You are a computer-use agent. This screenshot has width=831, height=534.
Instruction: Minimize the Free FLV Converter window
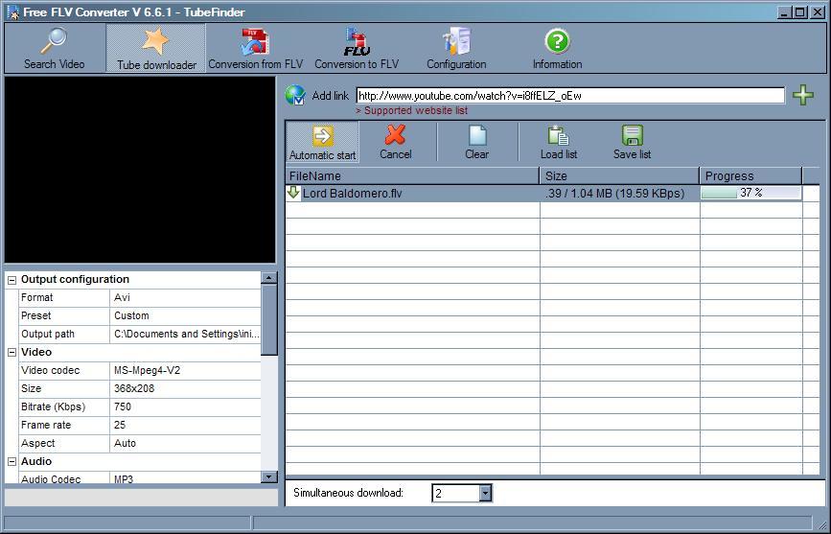[785, 12]
